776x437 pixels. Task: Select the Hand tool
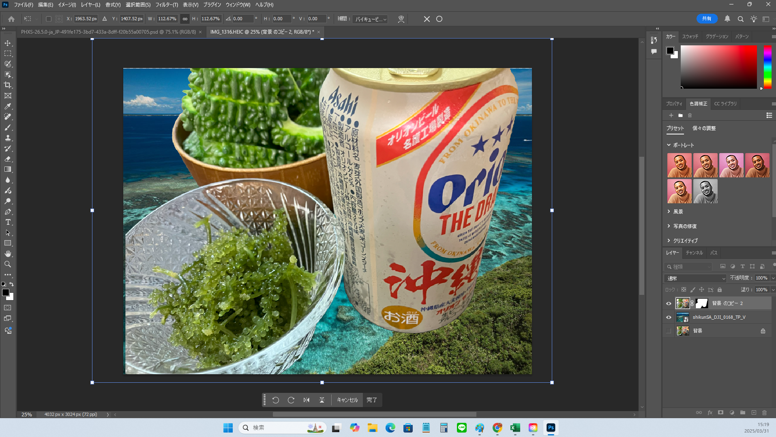pyautogui.click(x=8, y=254)
